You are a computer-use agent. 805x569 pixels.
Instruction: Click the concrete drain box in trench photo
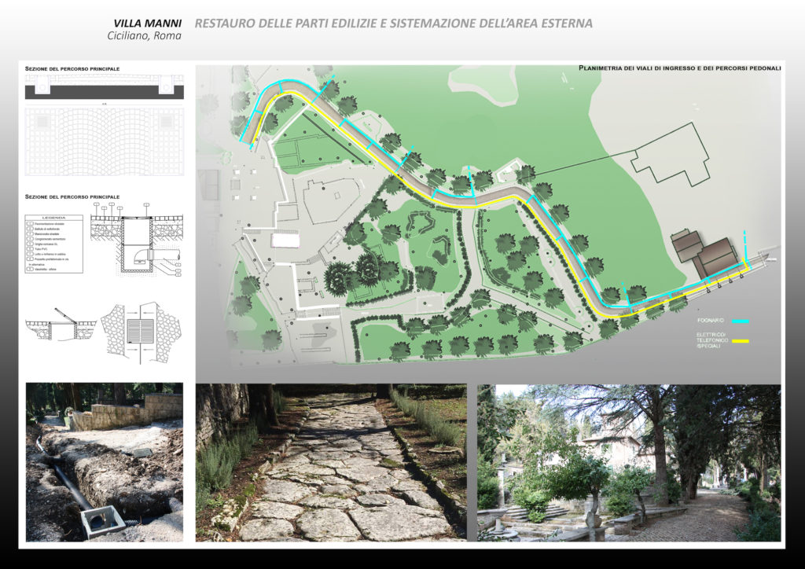(102, 518)
